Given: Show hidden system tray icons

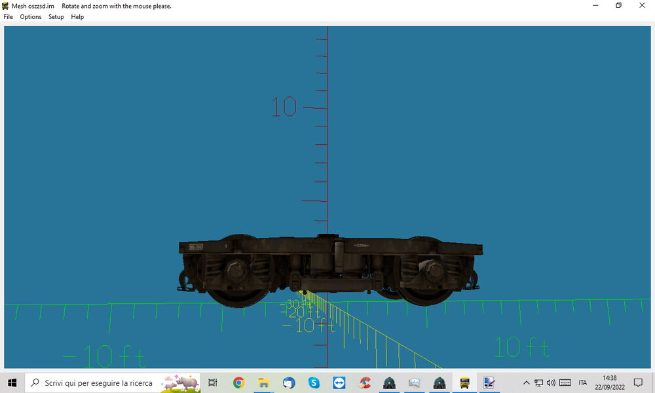Looking at the screenshot, I should (527, 383).
